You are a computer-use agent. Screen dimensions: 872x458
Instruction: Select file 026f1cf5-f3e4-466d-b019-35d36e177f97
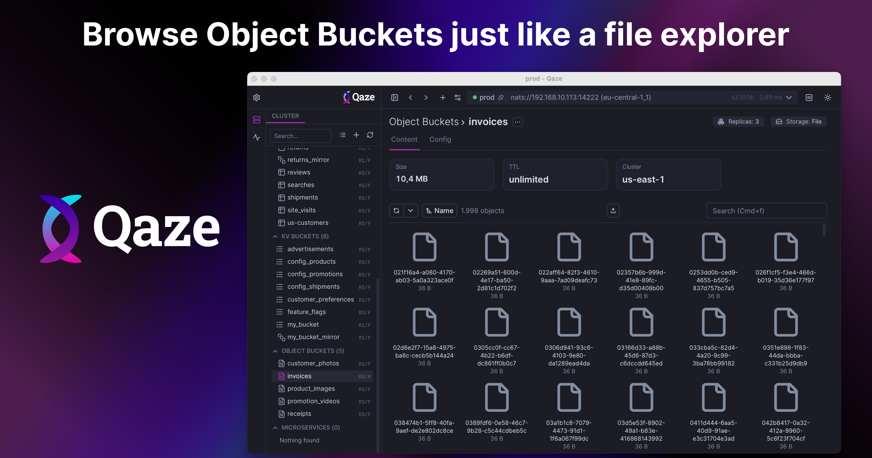point(786,262)
